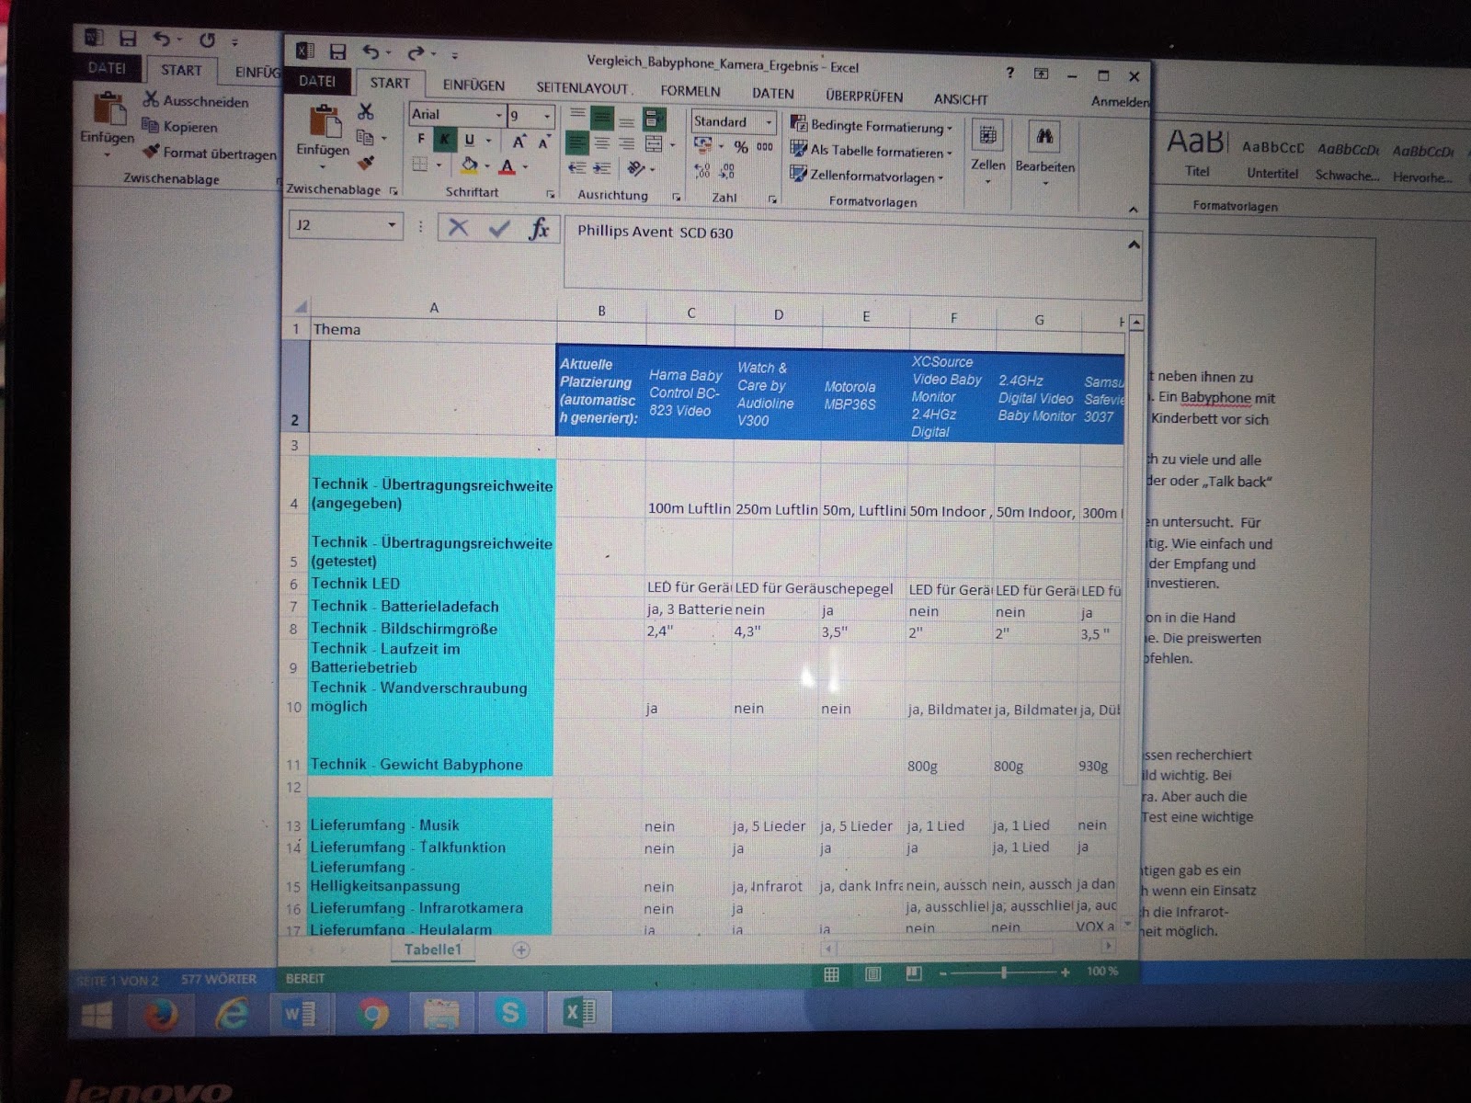
Task: Cancel the formula bar entry
Action: click(x=458, y=227)
